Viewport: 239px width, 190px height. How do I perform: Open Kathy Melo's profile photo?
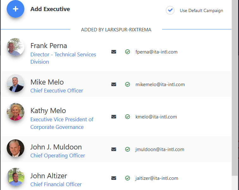tap(16, 112)
